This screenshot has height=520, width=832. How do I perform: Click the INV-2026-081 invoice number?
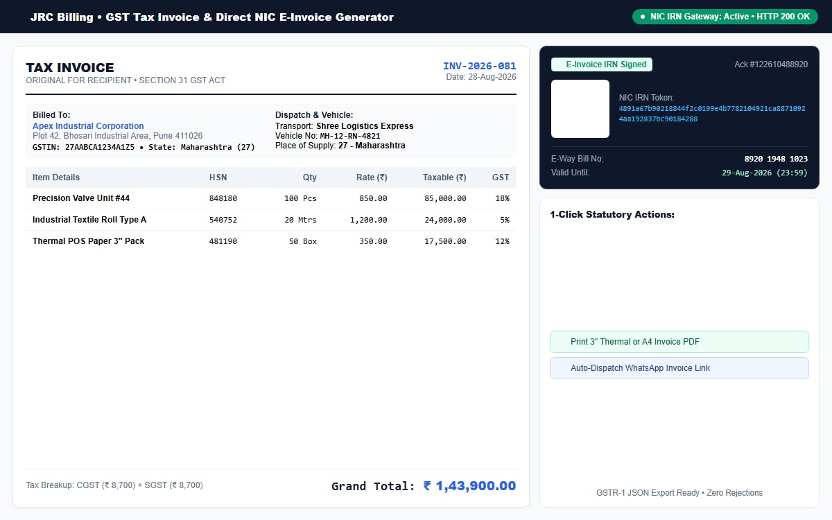click(480, 66)
